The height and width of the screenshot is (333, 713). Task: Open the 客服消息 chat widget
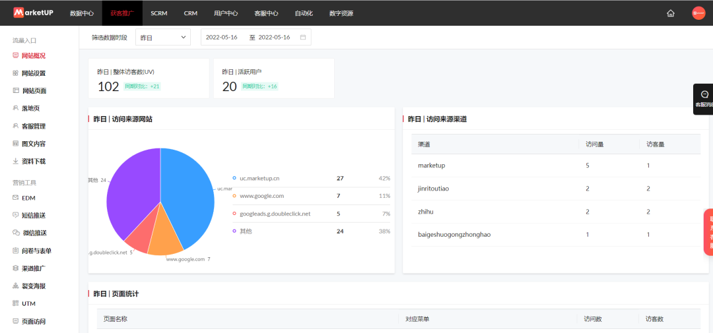704,99
